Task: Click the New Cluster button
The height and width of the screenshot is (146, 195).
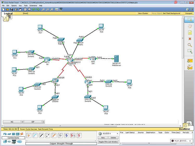Action: (x=143, y=13)
